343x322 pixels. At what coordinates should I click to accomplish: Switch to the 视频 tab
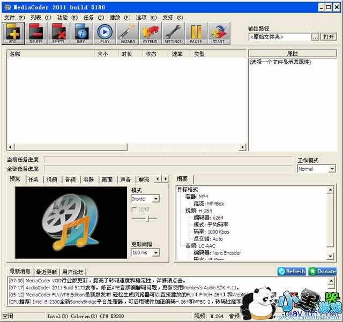pyautogui.click(x=52, y=180)
